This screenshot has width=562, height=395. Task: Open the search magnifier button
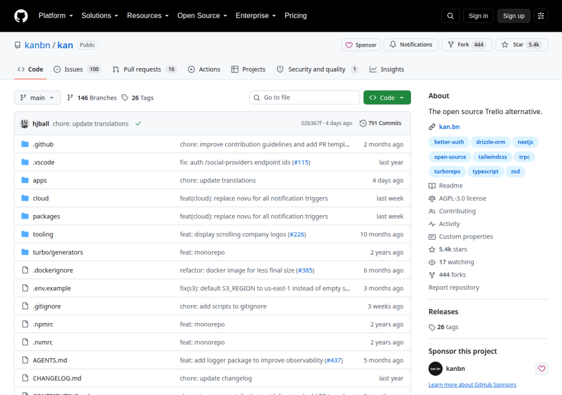point(450,16)
